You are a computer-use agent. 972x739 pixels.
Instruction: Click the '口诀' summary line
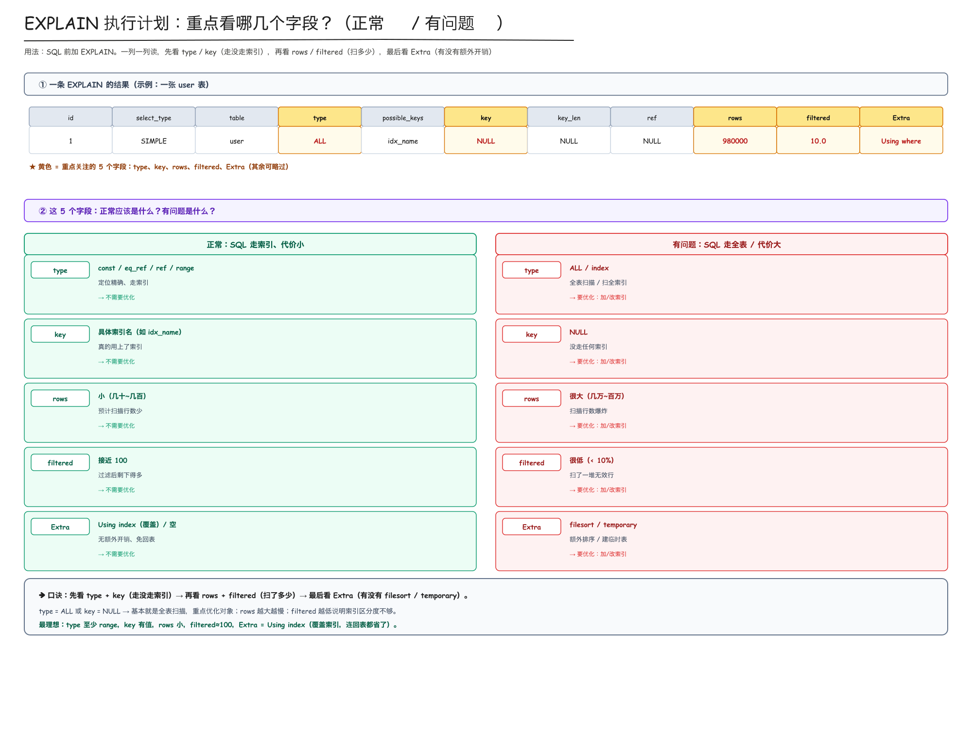pos(253,596)
